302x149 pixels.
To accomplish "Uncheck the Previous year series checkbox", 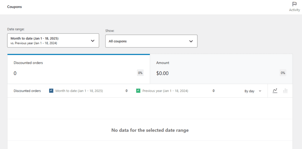I will tap(138, 91).
